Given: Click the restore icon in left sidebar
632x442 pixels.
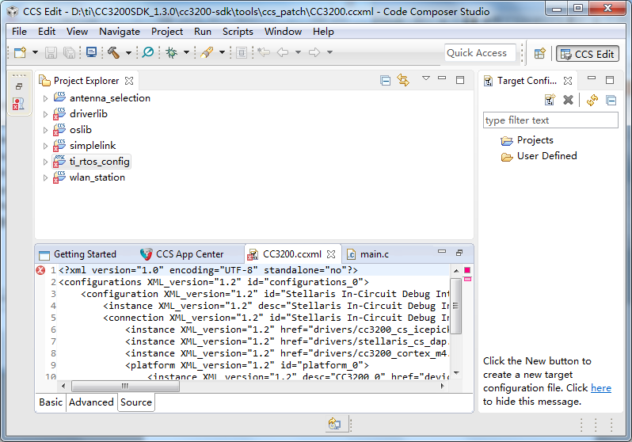Looking at the screenshot, I should [19, 86].
